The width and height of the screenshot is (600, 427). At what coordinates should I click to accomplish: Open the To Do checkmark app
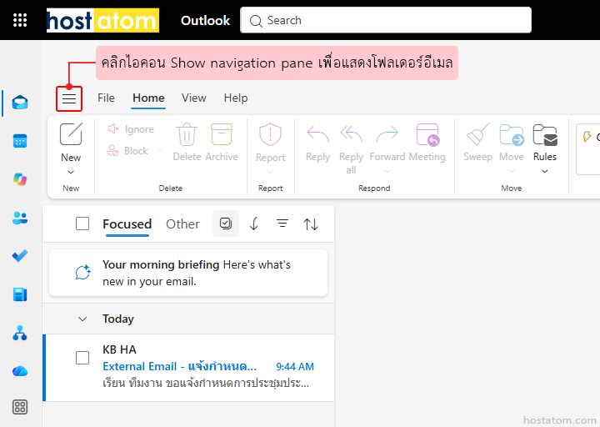(x=20, y=255)
